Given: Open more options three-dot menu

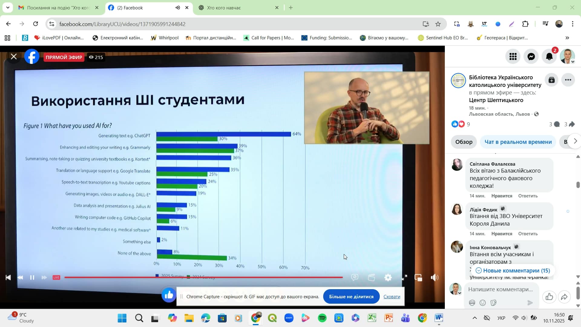Looking at the screenshot, I should pyautogui.click(x=568, y=80).
